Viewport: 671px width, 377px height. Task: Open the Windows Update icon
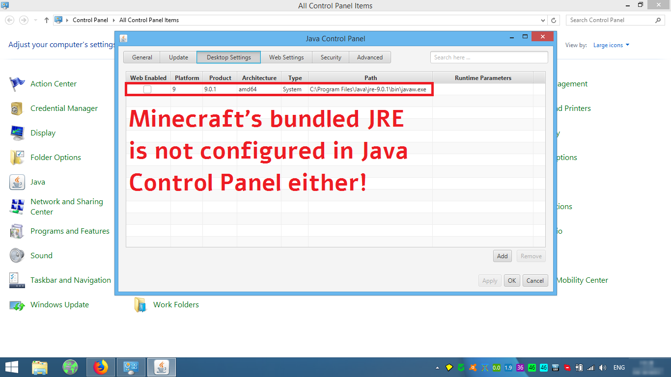[17, 305]
